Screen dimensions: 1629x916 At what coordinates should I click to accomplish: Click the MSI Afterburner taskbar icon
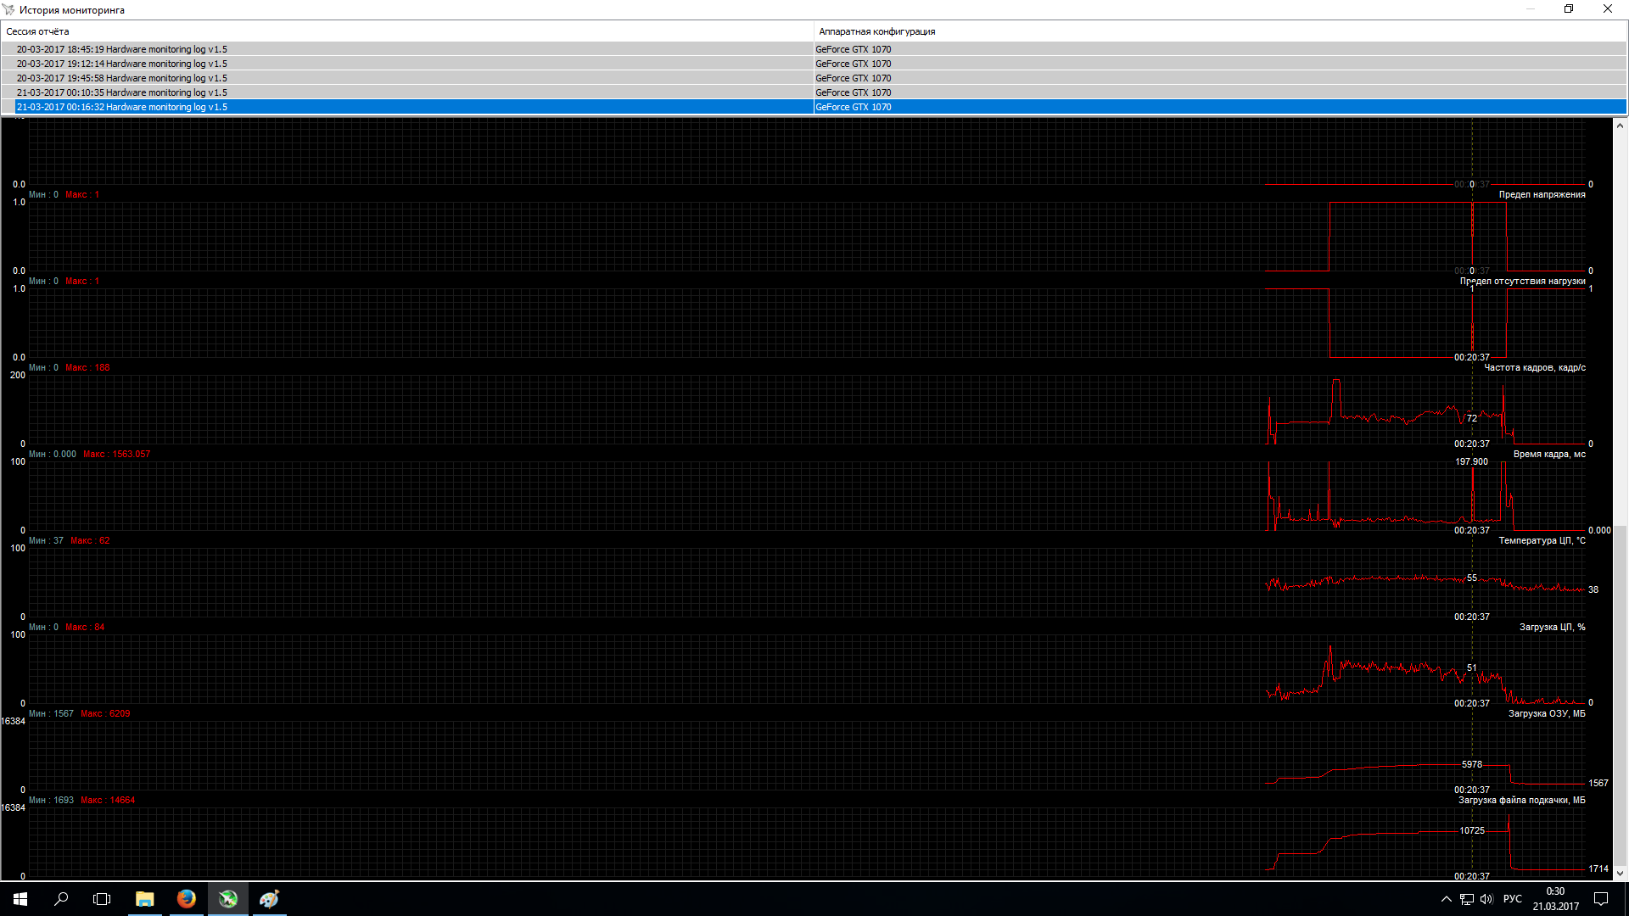pos(227,899)
